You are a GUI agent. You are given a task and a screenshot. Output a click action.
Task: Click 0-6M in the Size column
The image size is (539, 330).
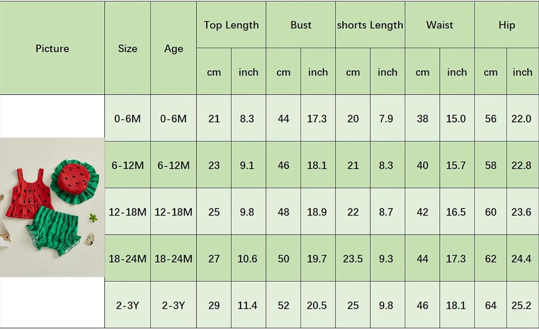point(128,119)
